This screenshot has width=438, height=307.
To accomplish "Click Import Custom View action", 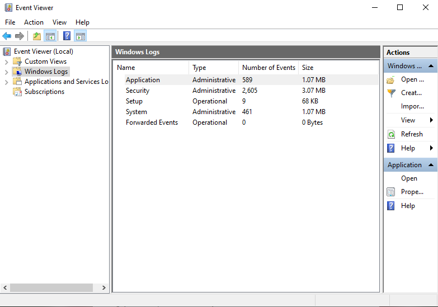I will tap(412, 106).
